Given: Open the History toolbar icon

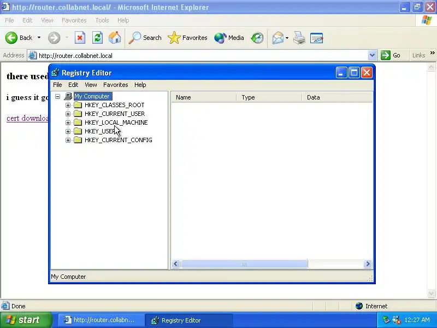Looking at the screenshot, I should coord(257,38).
